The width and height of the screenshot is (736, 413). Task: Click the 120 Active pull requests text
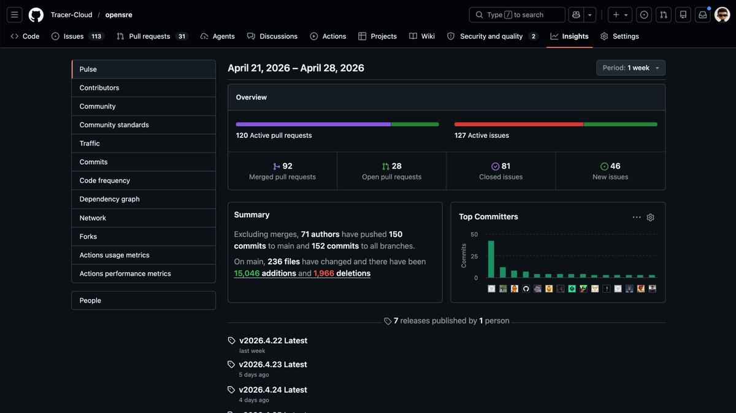point(274,135)
